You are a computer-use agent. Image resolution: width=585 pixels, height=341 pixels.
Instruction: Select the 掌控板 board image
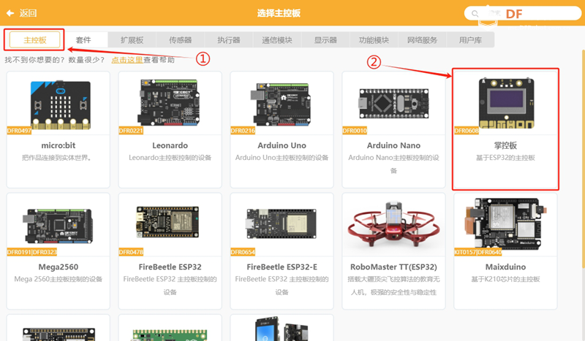tap(506, 103)
